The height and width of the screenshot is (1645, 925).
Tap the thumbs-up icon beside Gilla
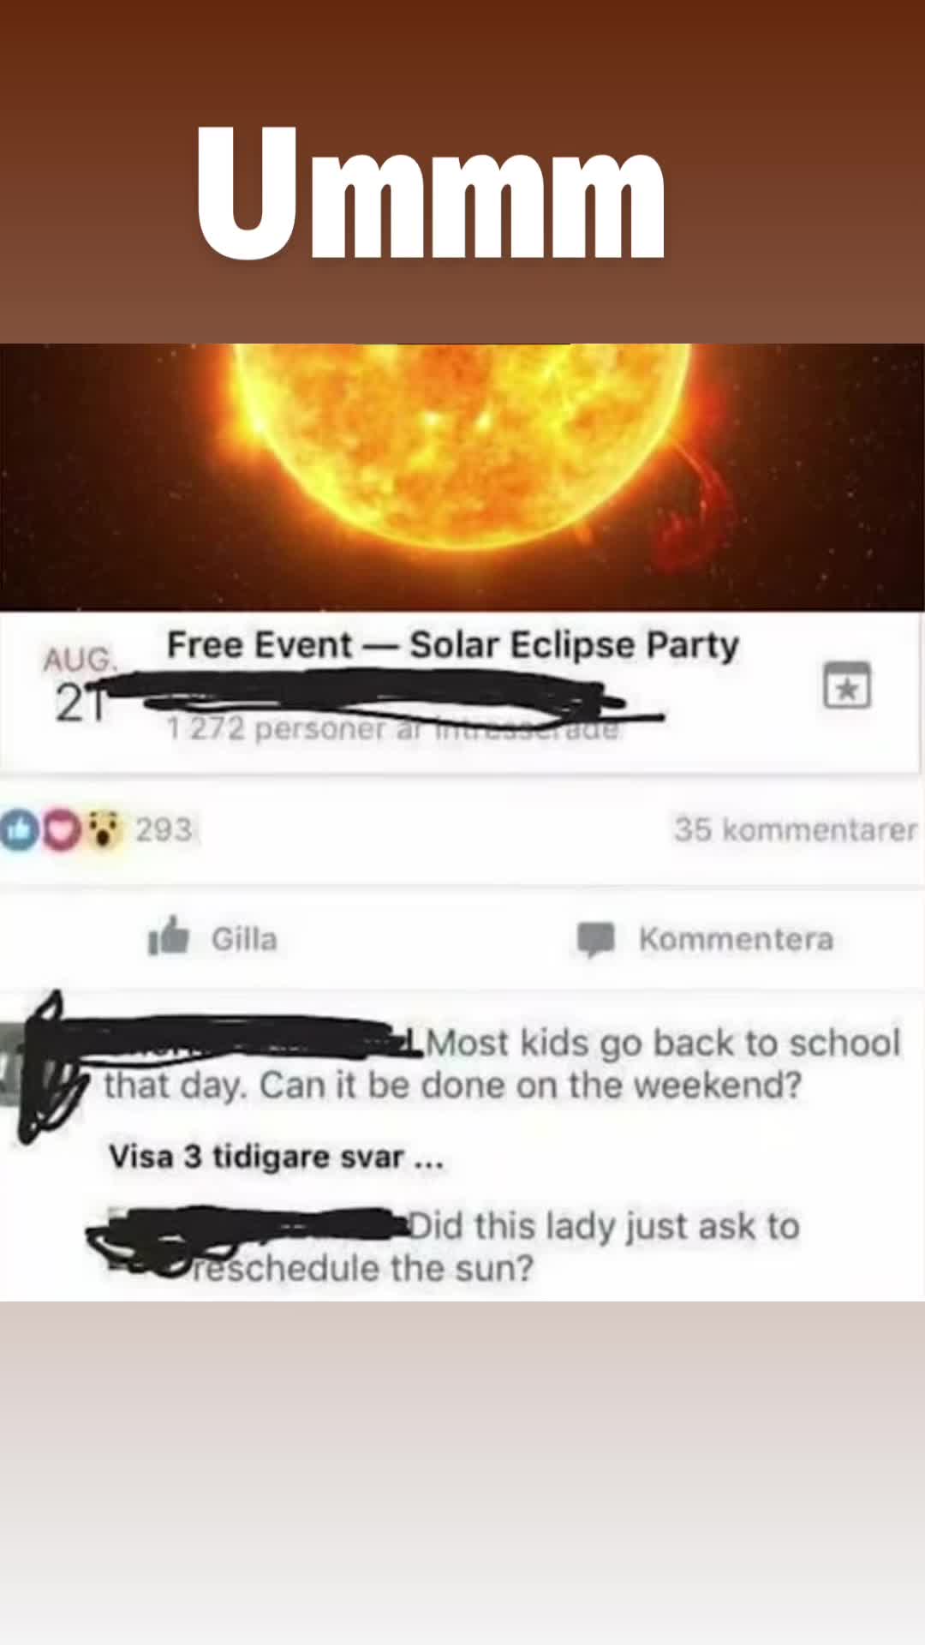click(168, 936)
